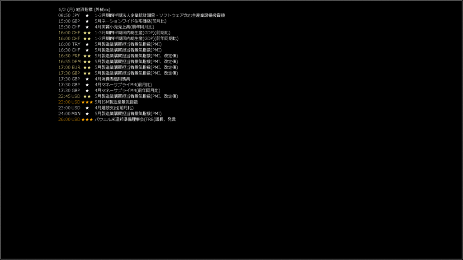Select the 4月実質小売売上高(前年同月比) entry
This screenshot has height=260, width=463.
coord(124,27)
